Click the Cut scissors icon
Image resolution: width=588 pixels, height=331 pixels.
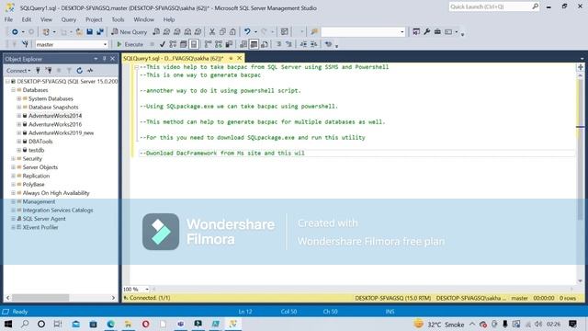pyautogui.click(x=212, y=32)
